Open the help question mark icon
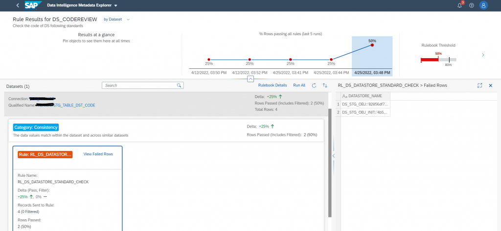 472,5
